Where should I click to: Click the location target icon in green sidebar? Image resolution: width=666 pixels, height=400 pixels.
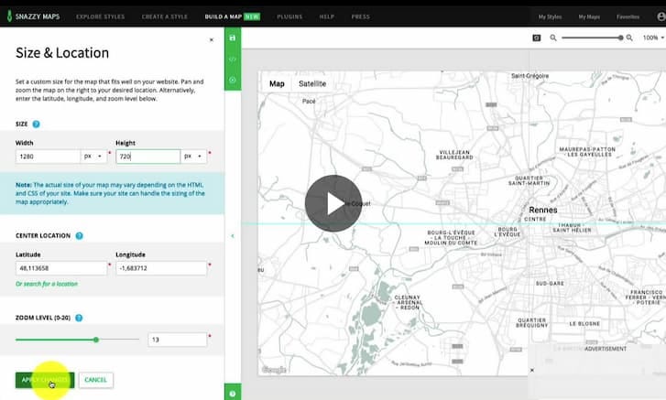[x=233, y=80]
